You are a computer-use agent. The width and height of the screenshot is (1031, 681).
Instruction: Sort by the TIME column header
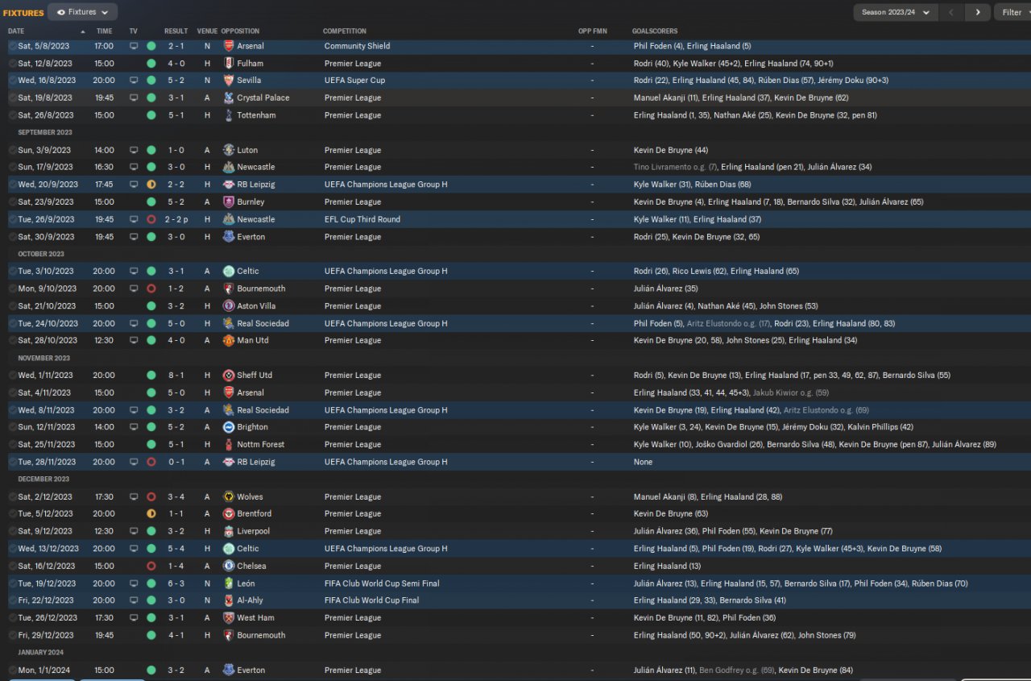point(105,31)
